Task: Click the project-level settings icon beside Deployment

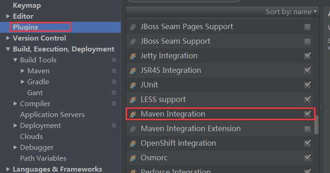Action: point(114,126)
